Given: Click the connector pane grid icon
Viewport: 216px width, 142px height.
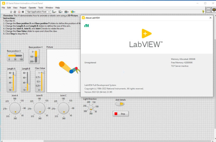Looking at the screenshot, I should coord(208,10).
